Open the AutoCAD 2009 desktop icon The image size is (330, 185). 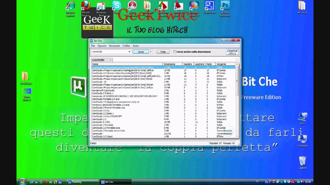point(179,9)
